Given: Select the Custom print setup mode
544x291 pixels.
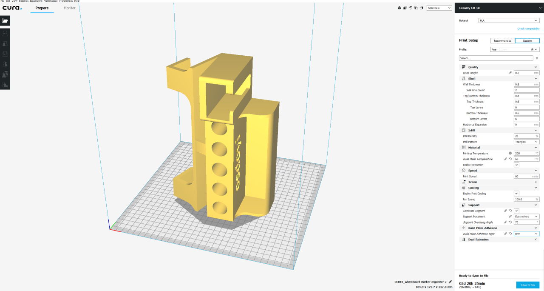Looking at the screenshot, I should point(527,41).
